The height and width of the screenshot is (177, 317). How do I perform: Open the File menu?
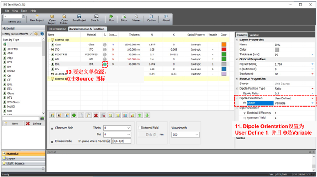click(7, 11)
